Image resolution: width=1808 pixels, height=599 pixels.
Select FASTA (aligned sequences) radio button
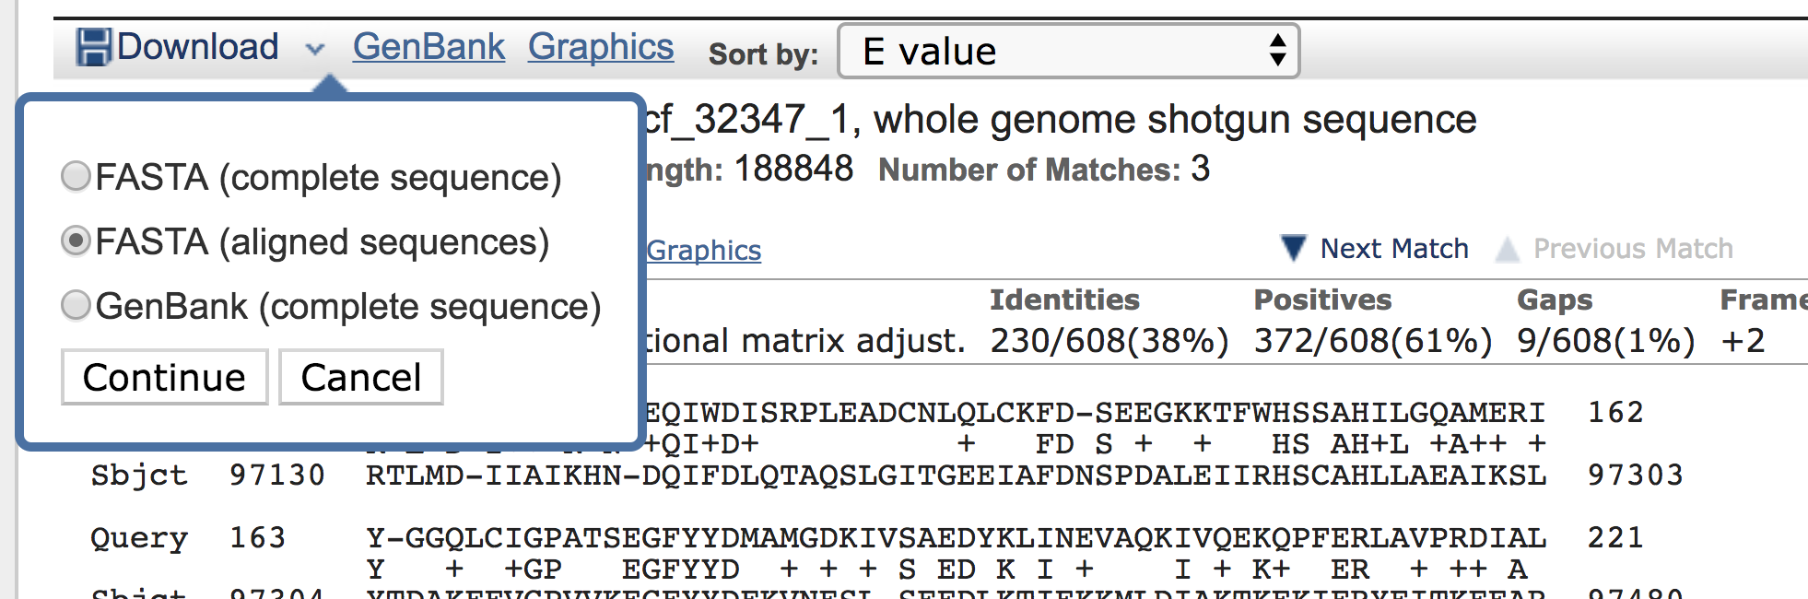(x=76, y=241)
